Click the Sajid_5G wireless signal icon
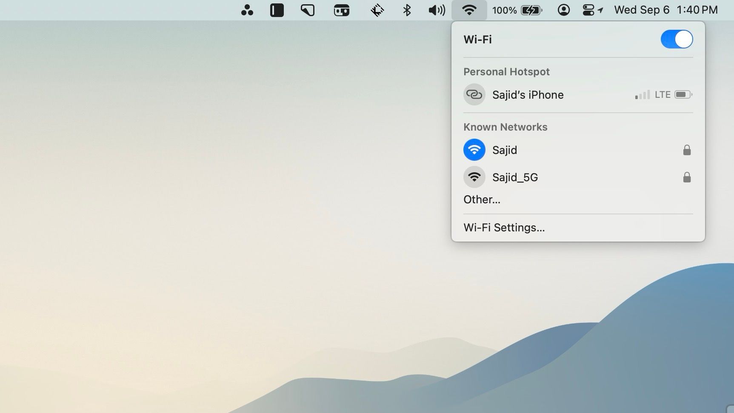Image resolution: width=734 pixels, height=413 pixels. 474,177
